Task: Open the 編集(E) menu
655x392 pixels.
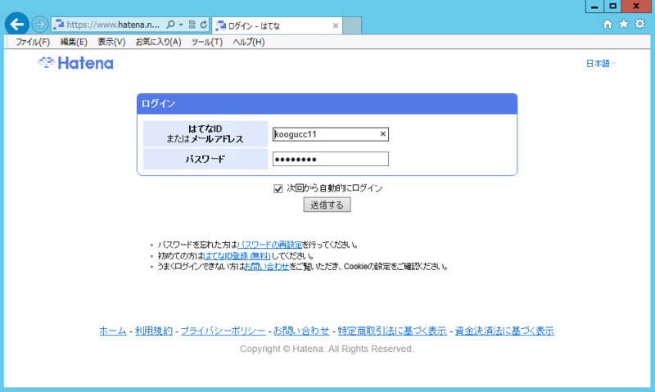Action: 74,42
